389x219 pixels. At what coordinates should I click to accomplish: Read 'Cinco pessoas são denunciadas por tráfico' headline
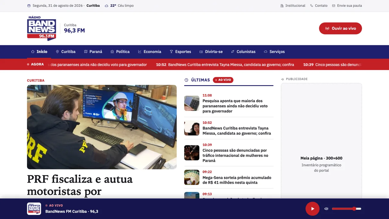tap(236, 155)
